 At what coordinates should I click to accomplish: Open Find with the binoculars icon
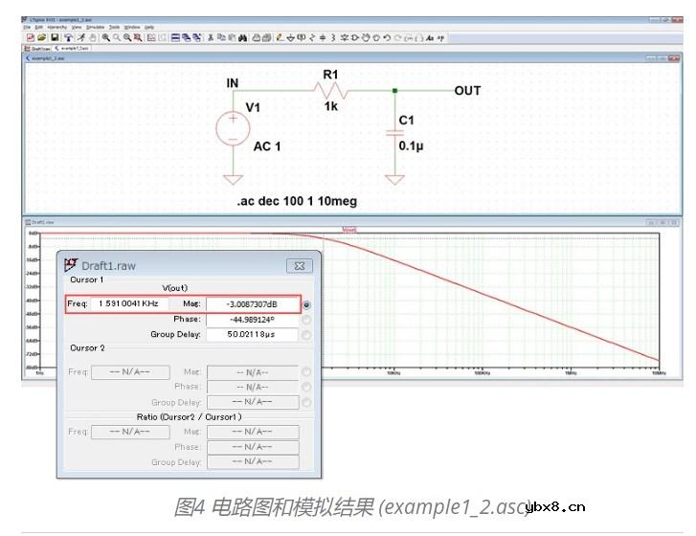[x=243, y=38]
